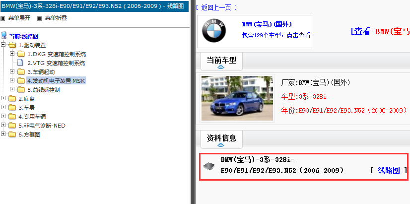410x204 pixels.
Task: Click the blue BMW car thumbnail
Action: pos(237,98)
